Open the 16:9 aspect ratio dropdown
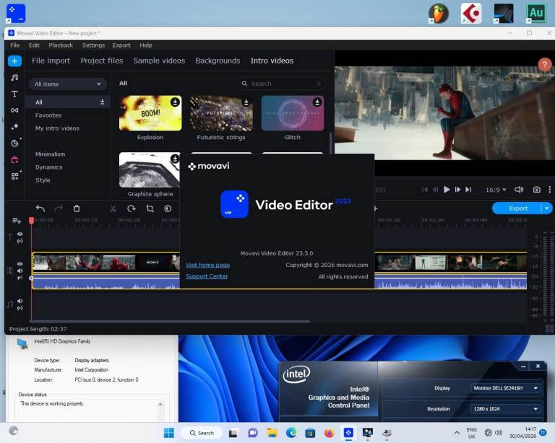Viewport: 555px width, 443px height. click(495, 190)
